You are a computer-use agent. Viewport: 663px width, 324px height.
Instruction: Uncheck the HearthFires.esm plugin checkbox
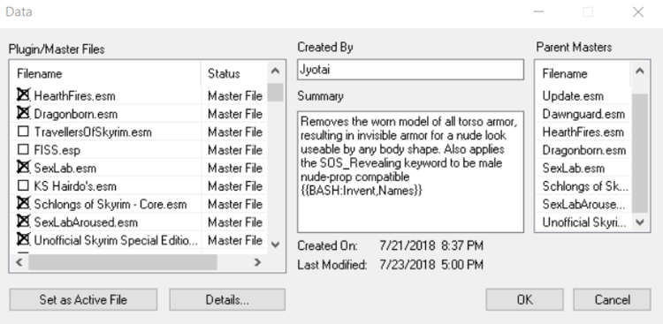point(24,95)
